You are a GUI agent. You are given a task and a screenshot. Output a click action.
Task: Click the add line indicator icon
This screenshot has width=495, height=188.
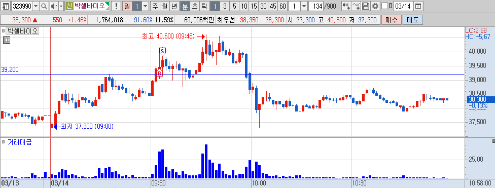coord(356,6)
